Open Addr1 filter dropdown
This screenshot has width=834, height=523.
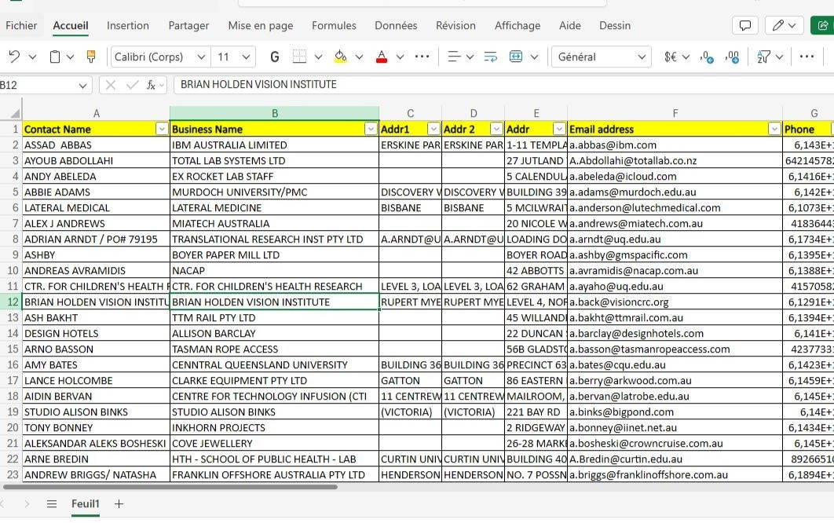pyautogui.click(x=433, y=129)
